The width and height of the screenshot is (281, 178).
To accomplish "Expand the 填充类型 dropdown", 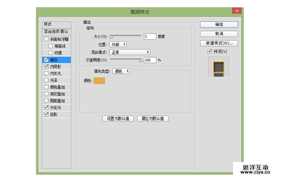I will click(121, 71).
